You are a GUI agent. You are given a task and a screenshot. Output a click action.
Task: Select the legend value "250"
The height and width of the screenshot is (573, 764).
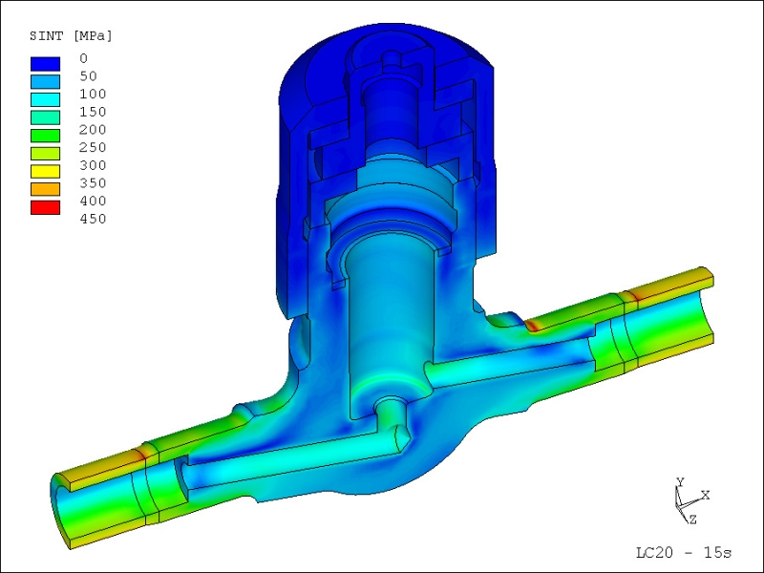[93, 148]
